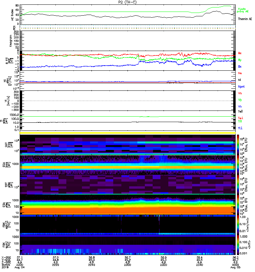Click the X-GSE row label

(6, 257)
